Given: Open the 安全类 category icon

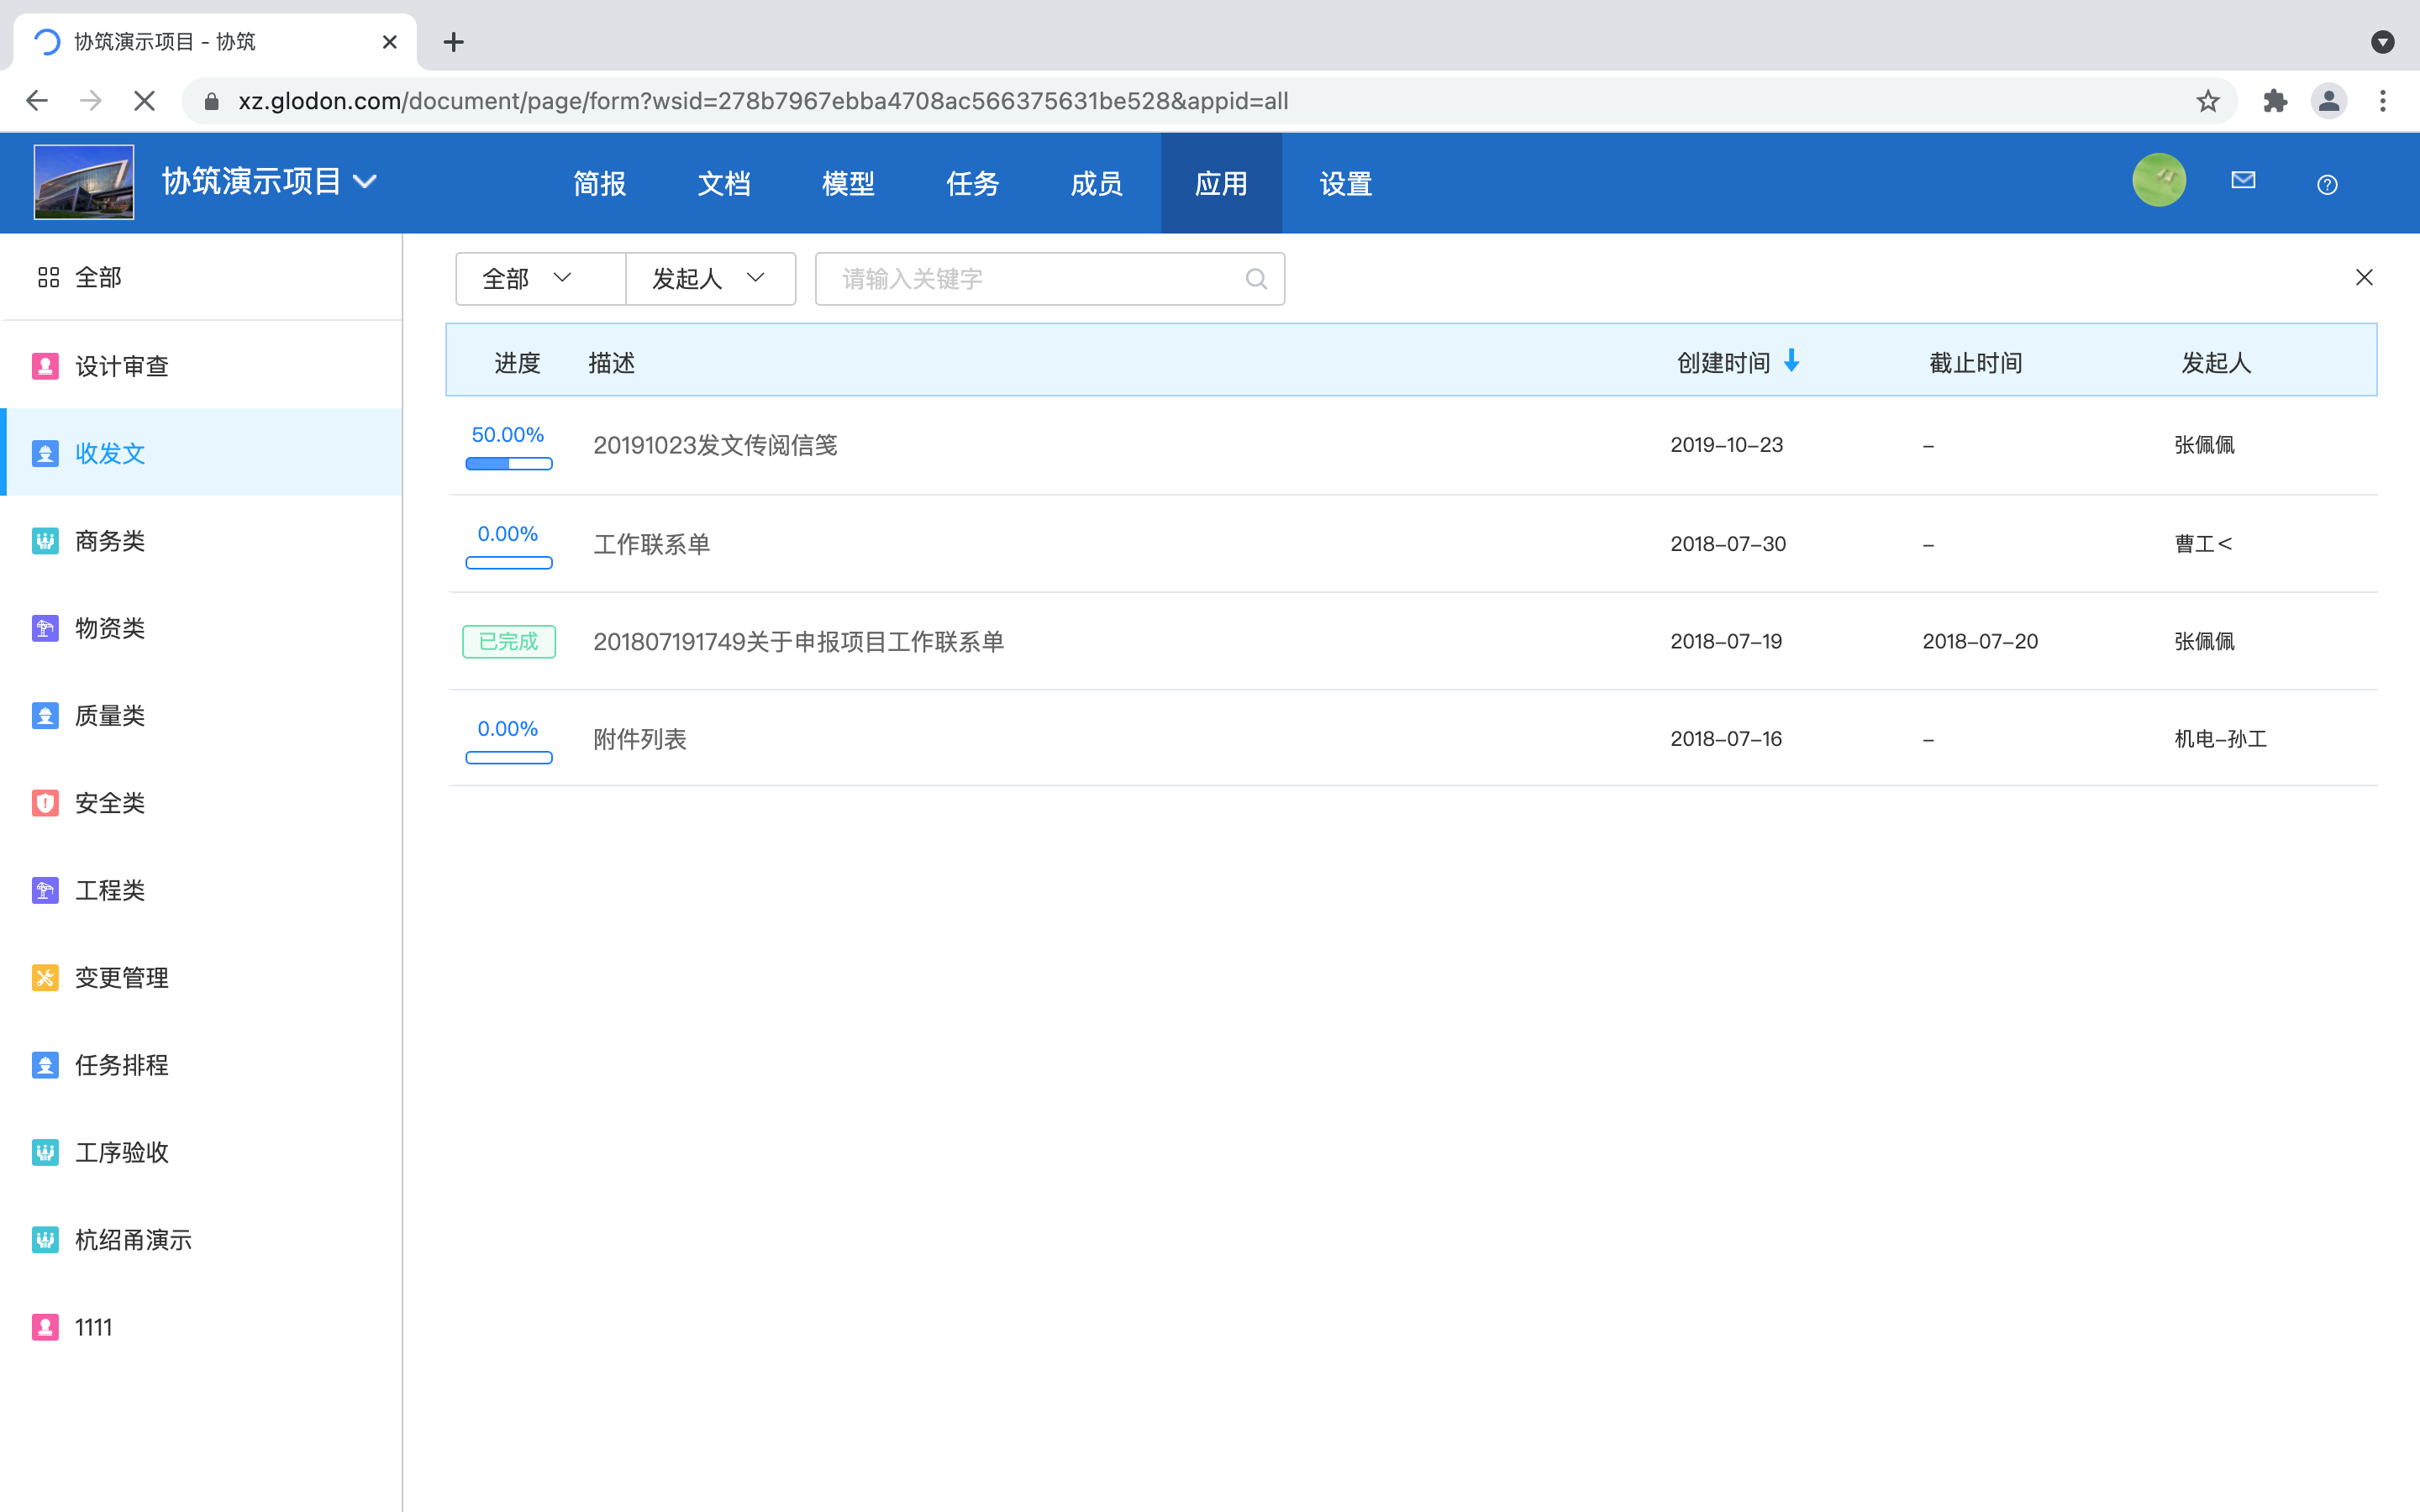Looking at the screenshot, I should pos(45,802).
